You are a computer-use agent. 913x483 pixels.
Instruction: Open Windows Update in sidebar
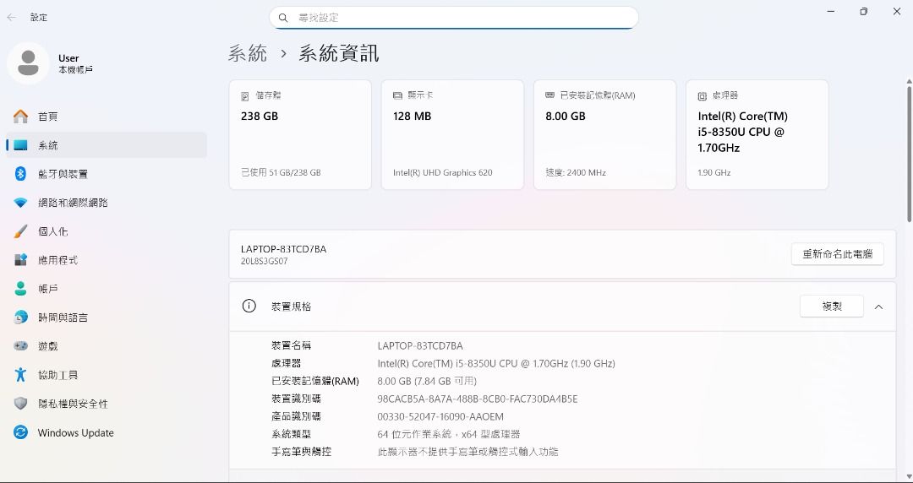[75, 433]
